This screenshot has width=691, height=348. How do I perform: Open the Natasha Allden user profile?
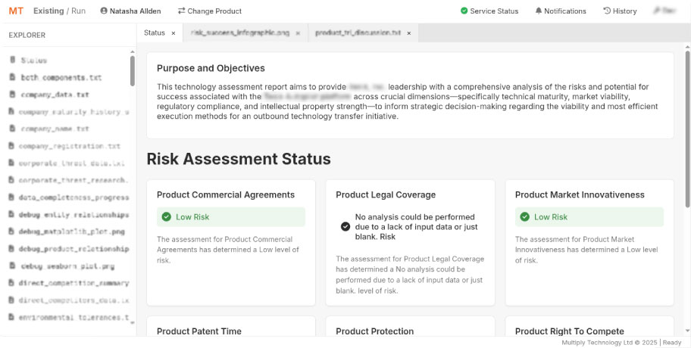pyautogui.click(x=130, y=11)
